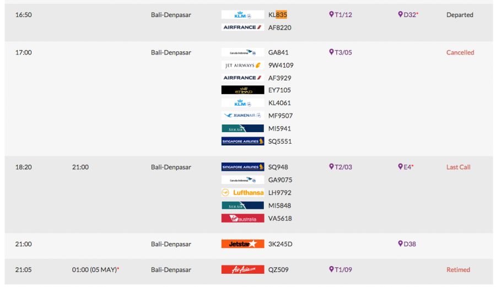
Task: Click Bali-Denpasar destination in the 16:50 row
Action: tap(171, 15)
